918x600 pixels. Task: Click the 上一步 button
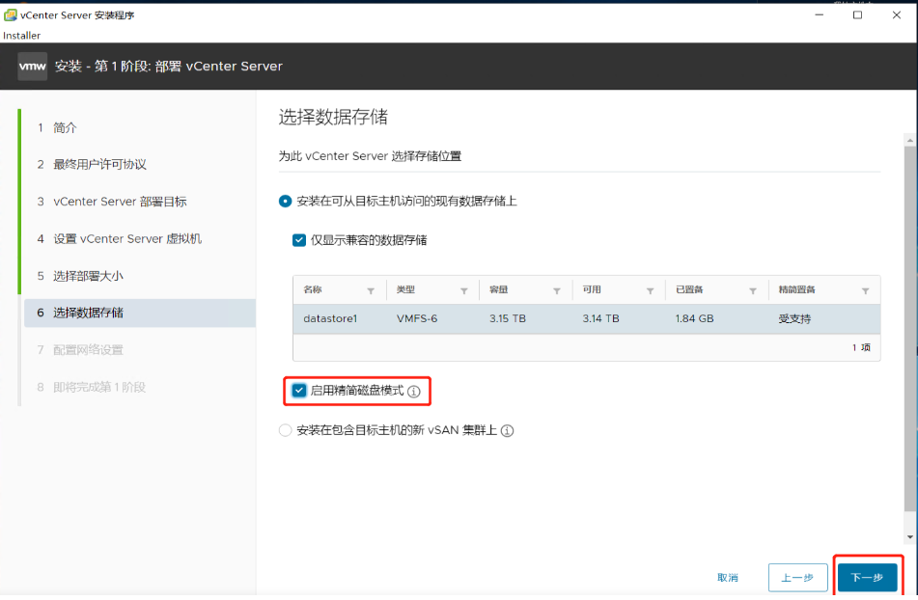(x=797, y=578)
